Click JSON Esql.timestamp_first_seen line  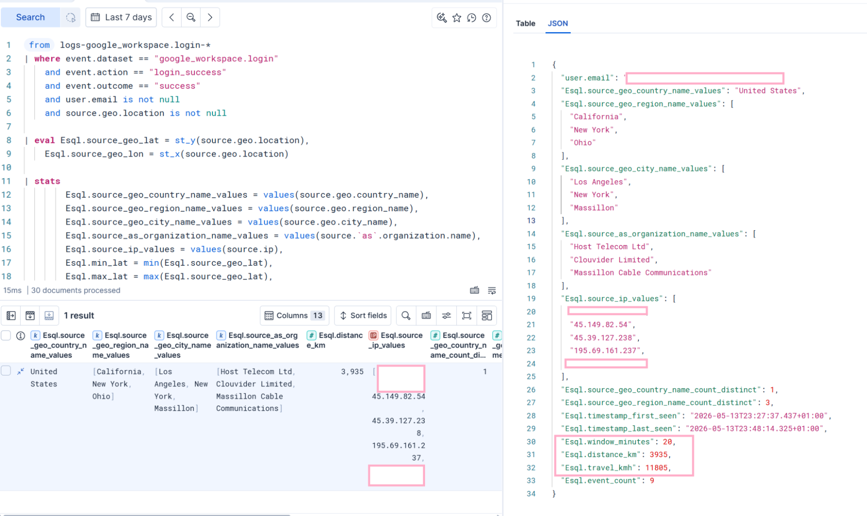pyautogui.click(x=696, y=415)
